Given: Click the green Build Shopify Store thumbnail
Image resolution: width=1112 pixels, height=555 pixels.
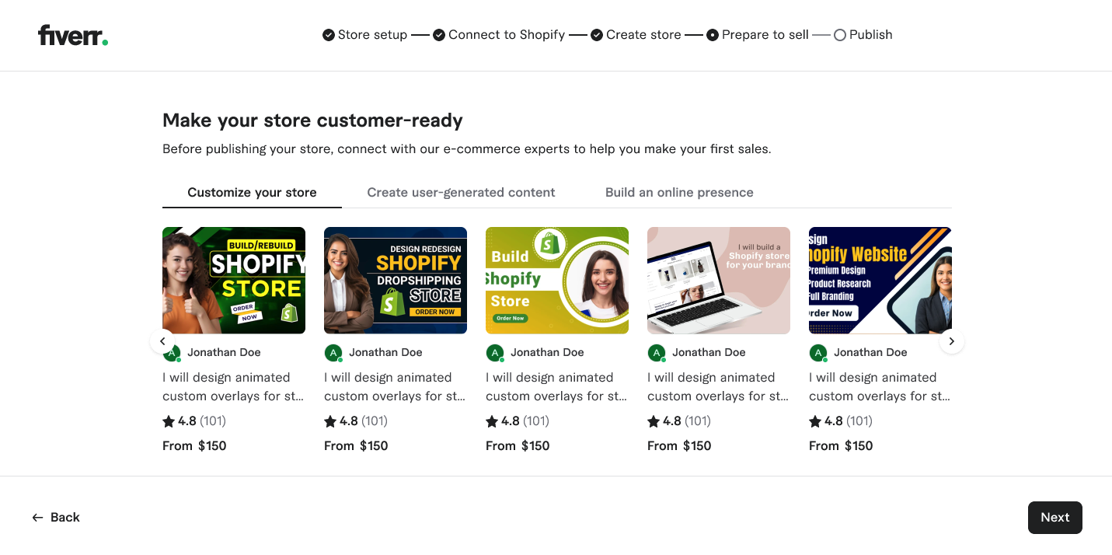Looking at the screenshot, I should [557, 281].
